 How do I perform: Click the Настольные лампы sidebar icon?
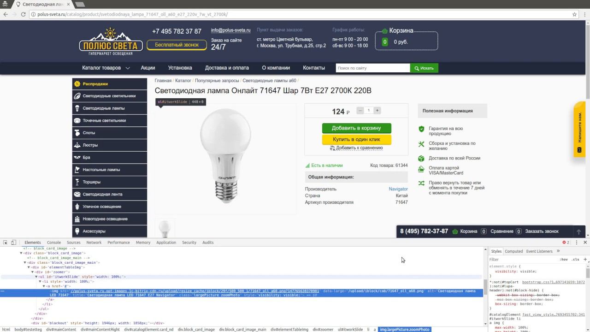pyautogui.click(x=77, y=170)
